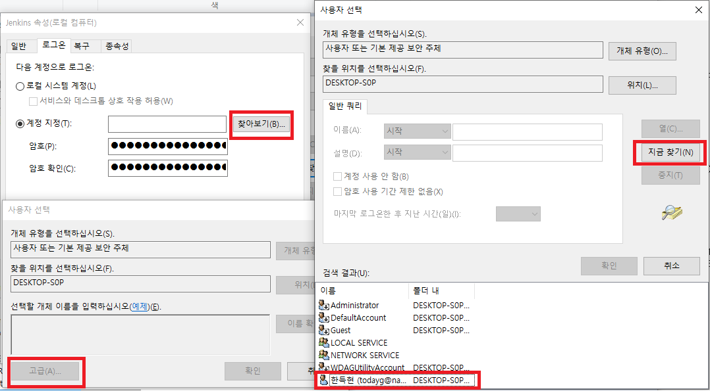
Task: Click 취소 in advanced user selection dialog
Action: (x=672, y=265)
